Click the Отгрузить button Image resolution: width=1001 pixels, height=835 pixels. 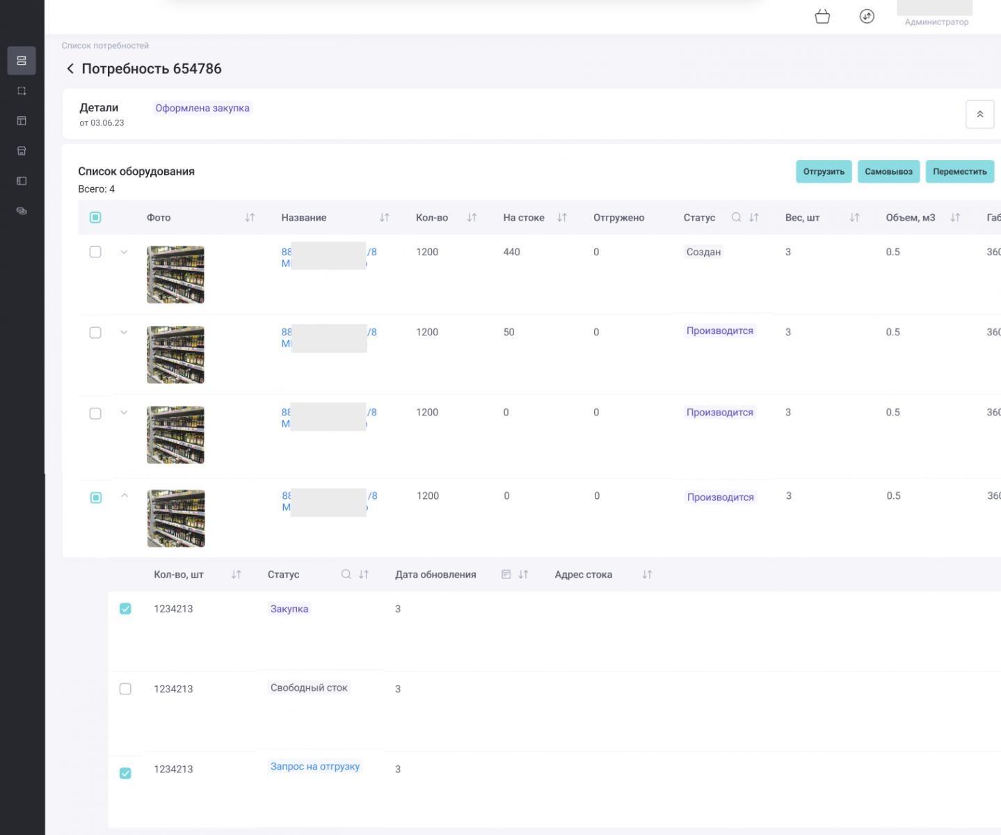824,172
